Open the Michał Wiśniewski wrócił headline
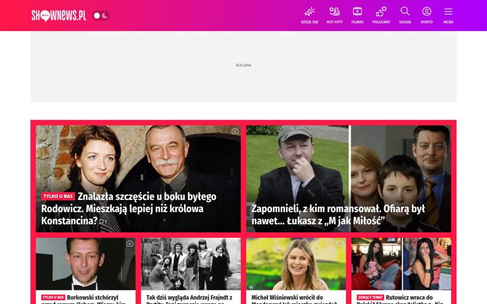 pyautogui.click(x=294, y=299)
